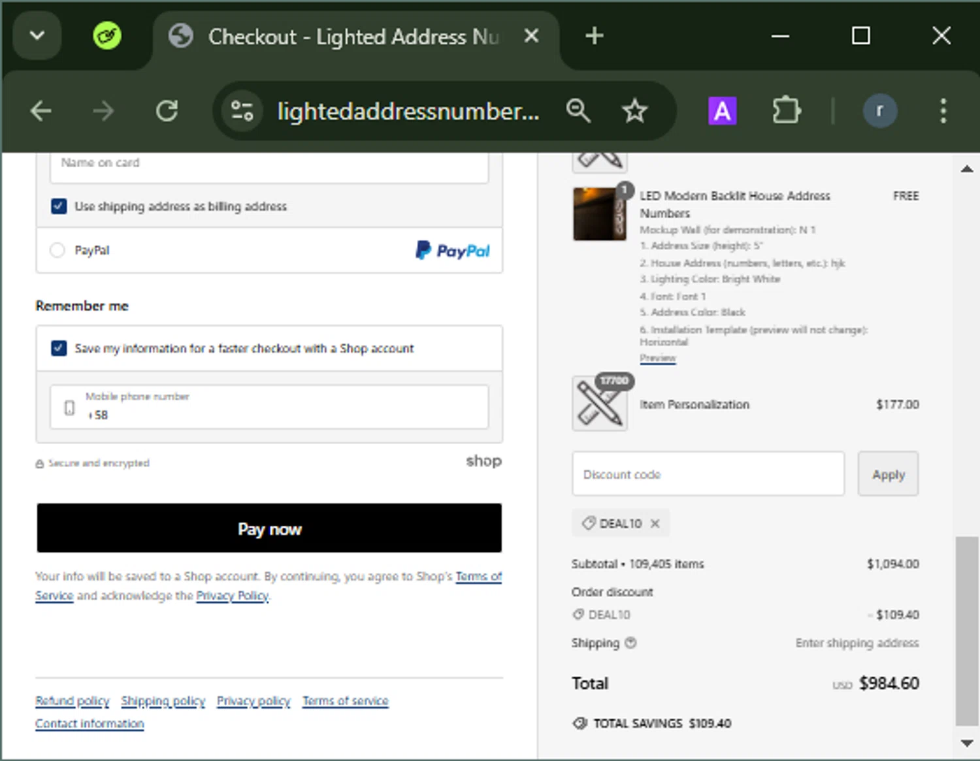Minimize the browser window
This screenshot has height=761, width=980.
pos(781,36)
